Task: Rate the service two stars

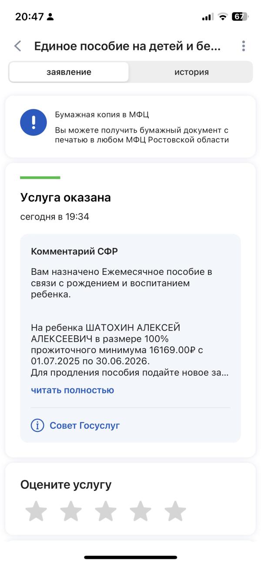Action: (71, 511)
